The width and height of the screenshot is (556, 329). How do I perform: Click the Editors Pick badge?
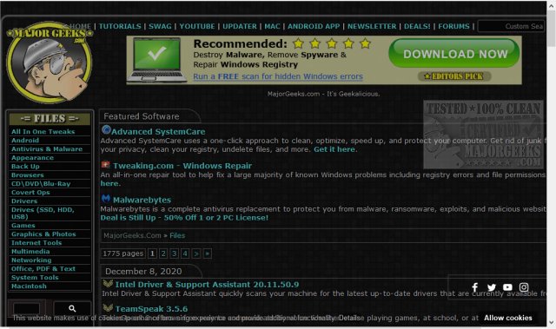coord(454,76)
